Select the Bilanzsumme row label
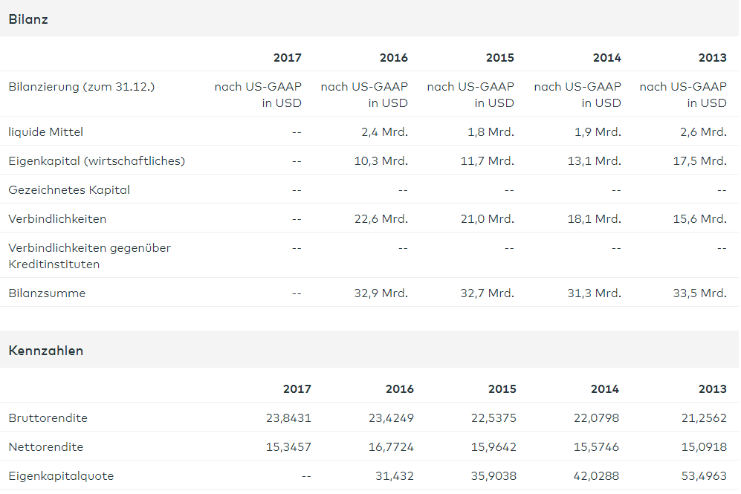The image size is (741, 494). tap(47, 293)
